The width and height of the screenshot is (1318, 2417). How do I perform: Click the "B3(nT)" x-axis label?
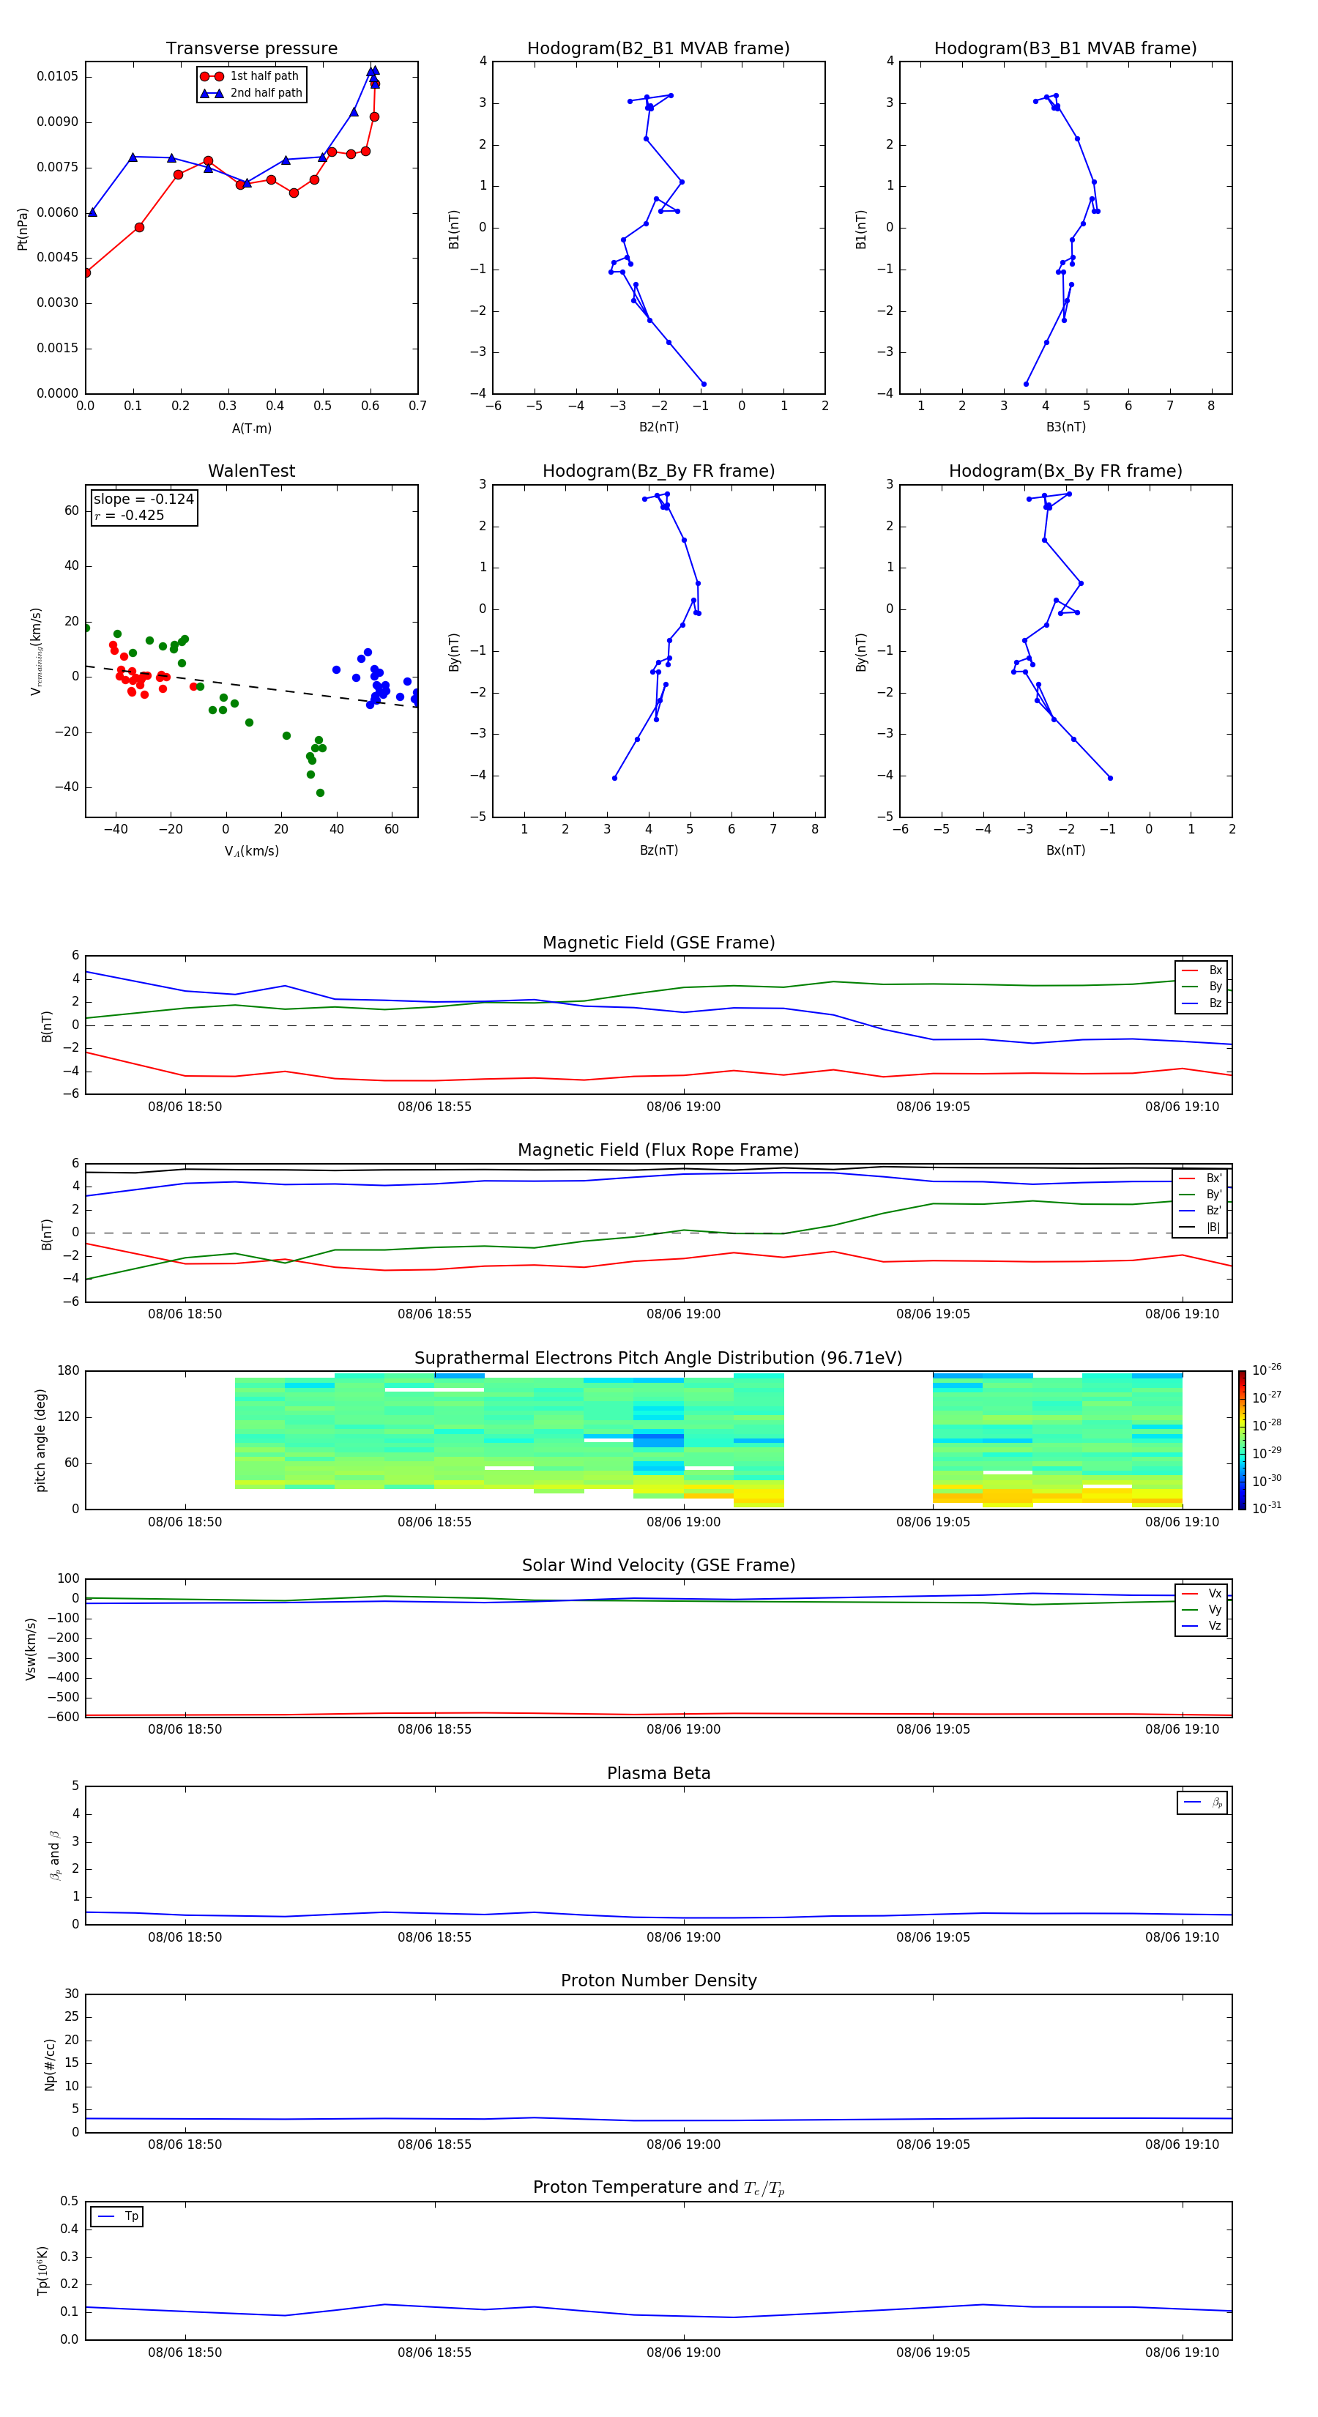pyautogui.click(x=1065, y=427)
